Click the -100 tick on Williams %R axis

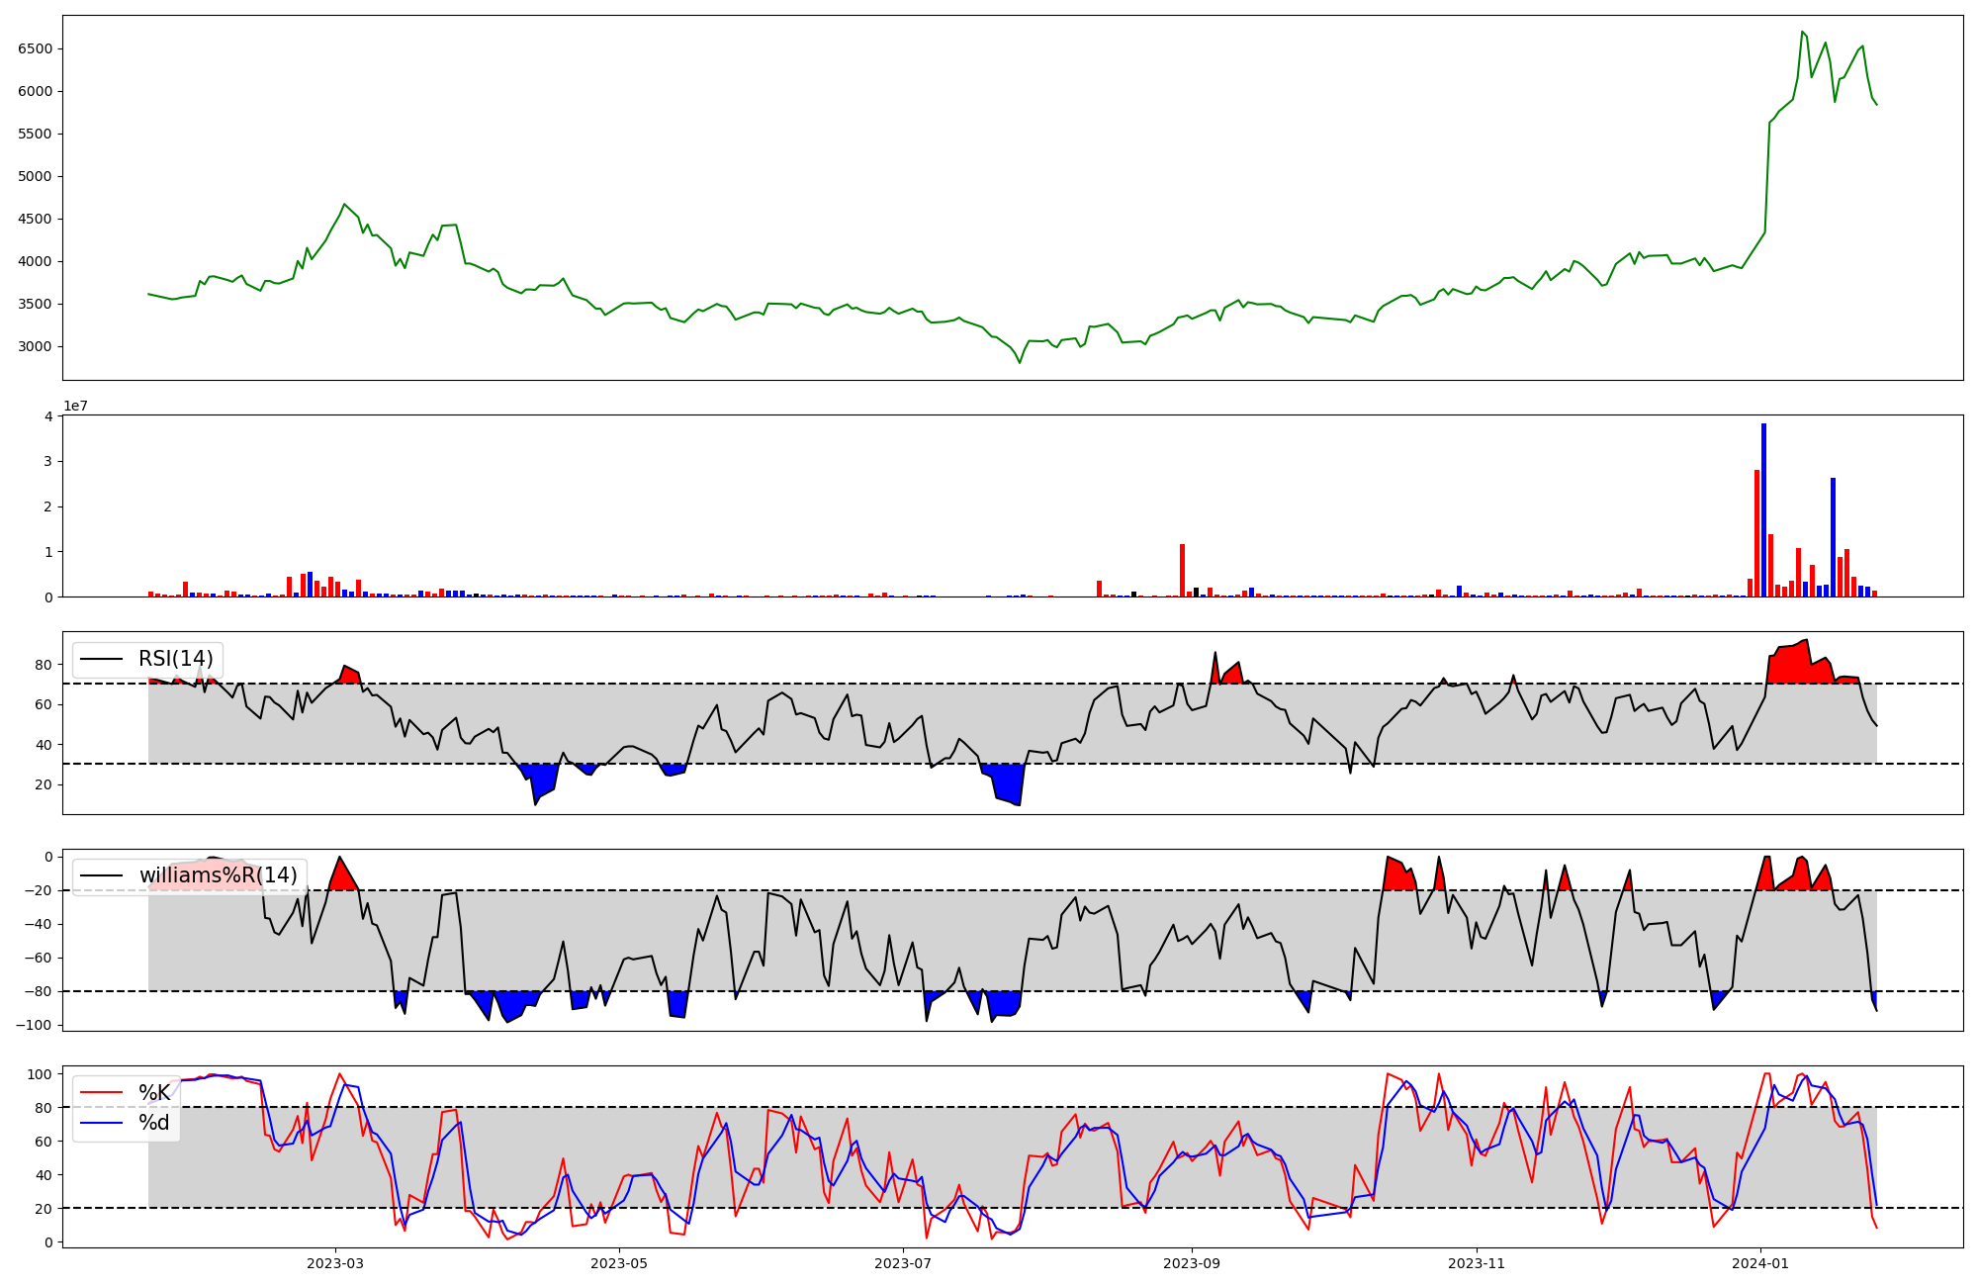(x=34, y=1026)
